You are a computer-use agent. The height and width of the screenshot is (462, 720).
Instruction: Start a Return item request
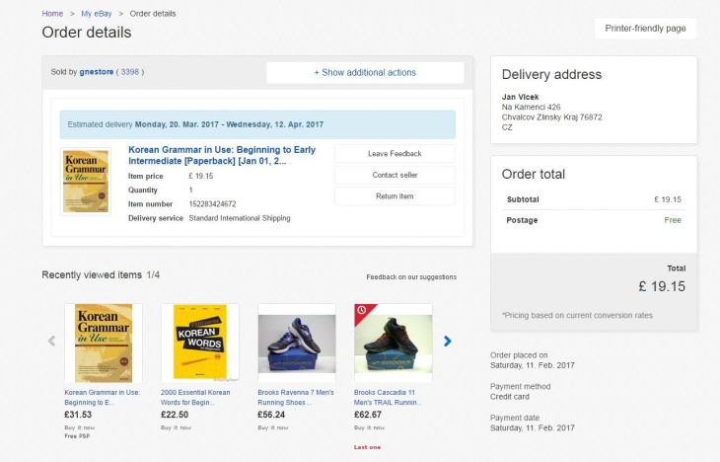(x=395, y=195)
